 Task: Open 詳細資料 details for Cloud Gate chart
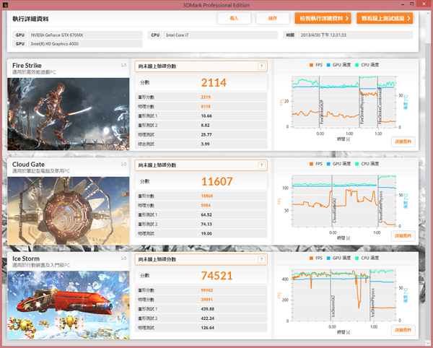(x=403, y=236)
